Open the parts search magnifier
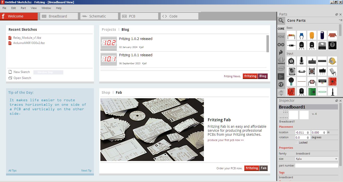 [281, 20]
